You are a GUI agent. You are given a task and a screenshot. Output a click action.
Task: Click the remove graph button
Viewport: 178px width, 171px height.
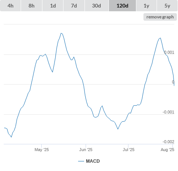[160, 17]
